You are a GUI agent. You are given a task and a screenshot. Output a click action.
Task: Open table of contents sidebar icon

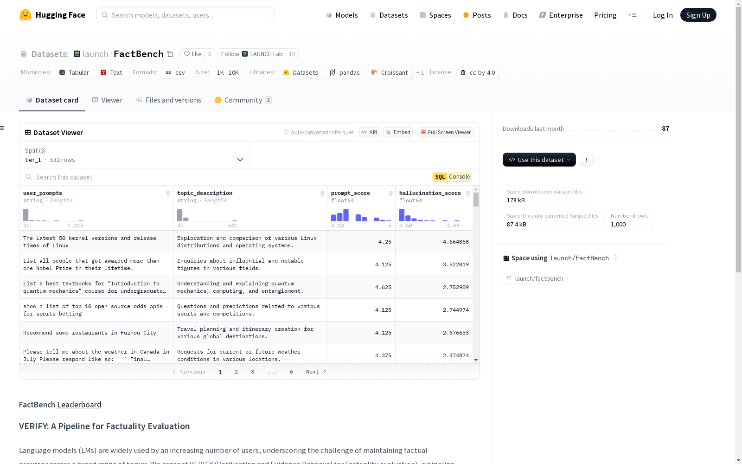[2, 128]
